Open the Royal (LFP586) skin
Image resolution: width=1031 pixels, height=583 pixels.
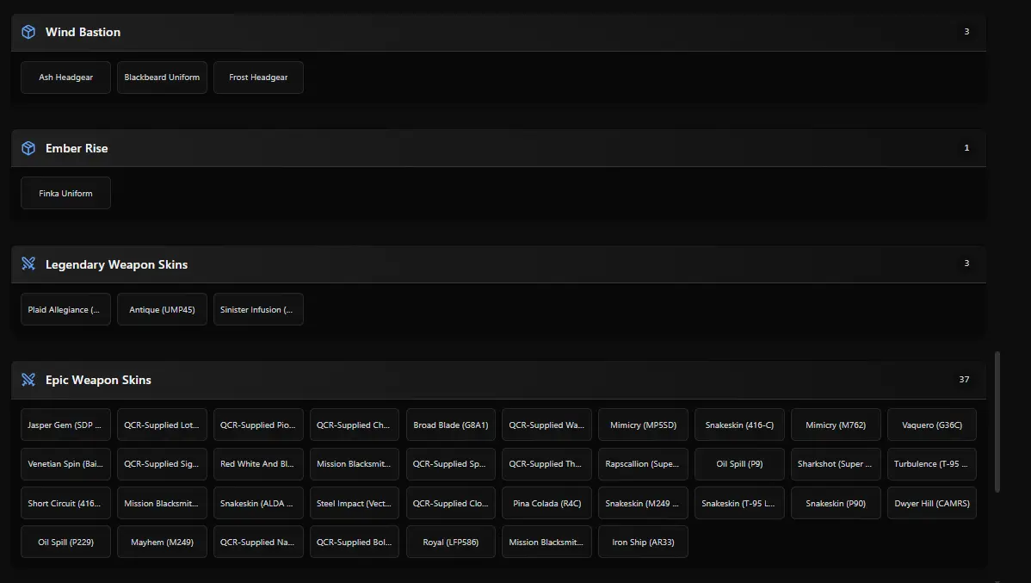[x=450, y=543]
